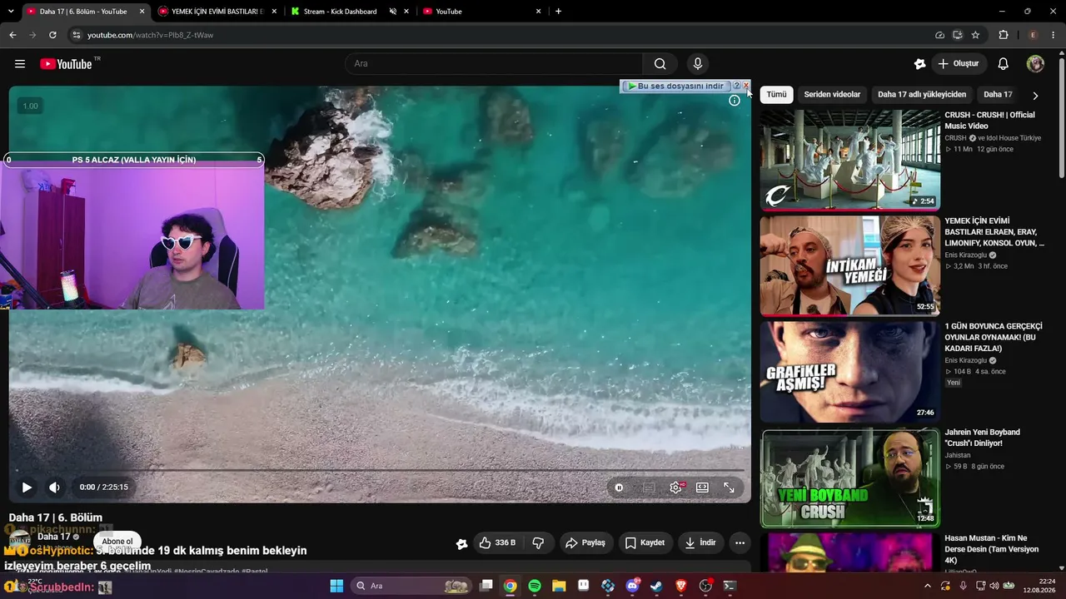The width and height of the screenshot is (1066, 599).
Task: Open the Chrome three-dot menu
Action: click(1055, 35)
